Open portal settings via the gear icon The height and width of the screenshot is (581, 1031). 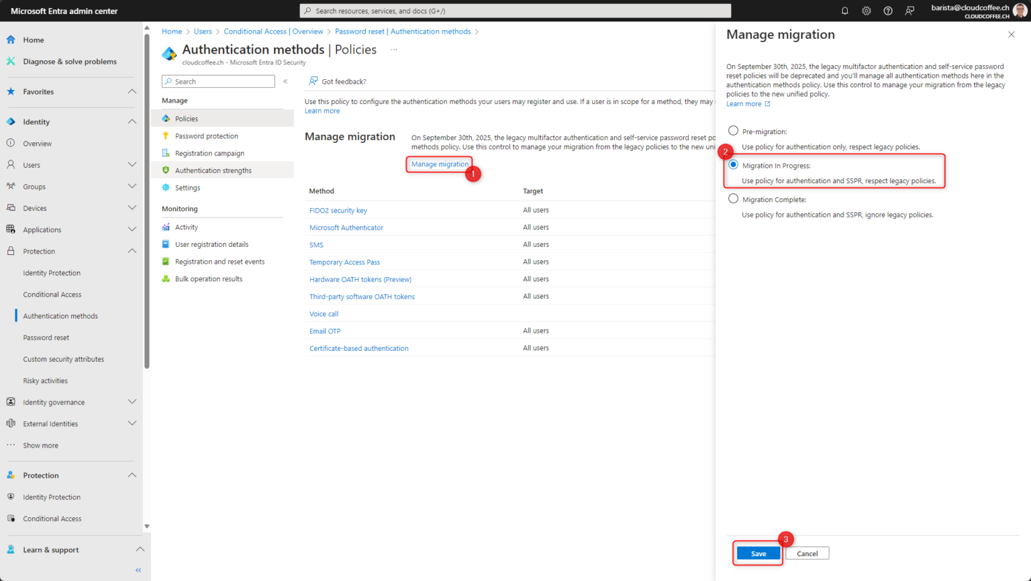pyautogui.click(x=866, y=10)
